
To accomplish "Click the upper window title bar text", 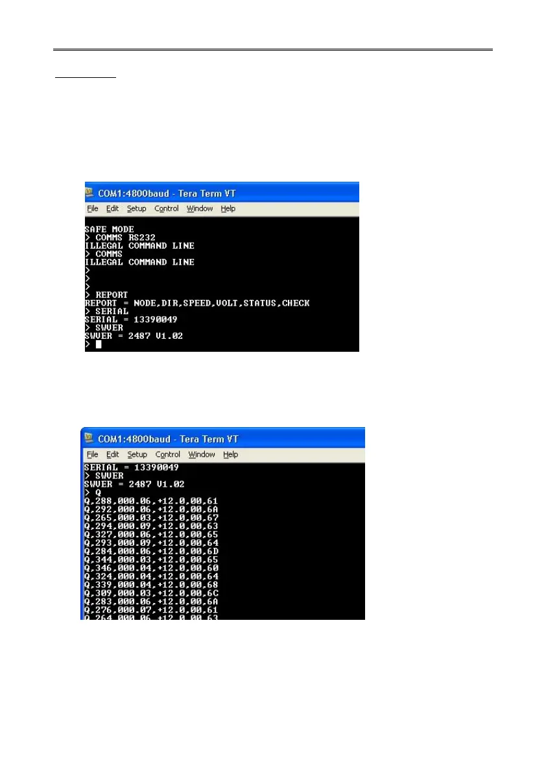I will point(167,193).
